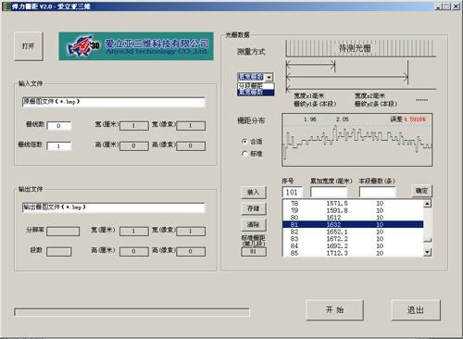This screenshot has width=463, height=339.
Task: Click 宽(像素) field in 输入文件 group
Action: click(x=191, y=126)
